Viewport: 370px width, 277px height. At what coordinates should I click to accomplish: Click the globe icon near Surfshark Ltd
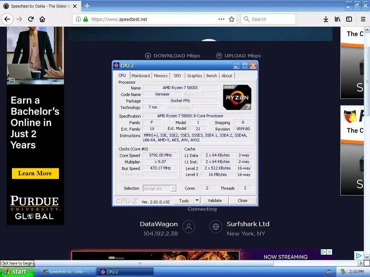point(216,227)
